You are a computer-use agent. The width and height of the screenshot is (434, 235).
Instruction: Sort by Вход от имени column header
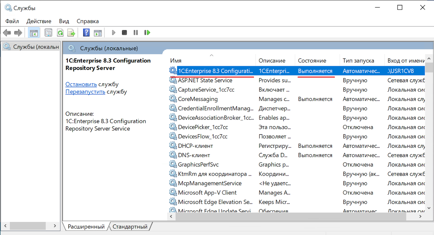(405, 60)
